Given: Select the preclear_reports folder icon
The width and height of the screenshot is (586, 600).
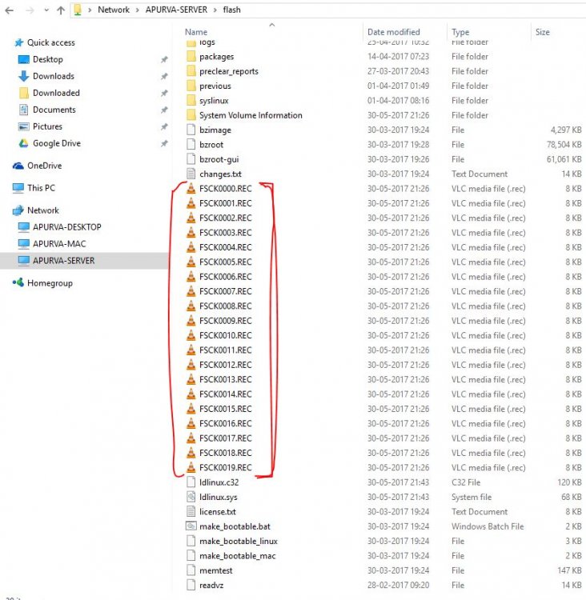Looking at the screenshot, I should 191,71.
